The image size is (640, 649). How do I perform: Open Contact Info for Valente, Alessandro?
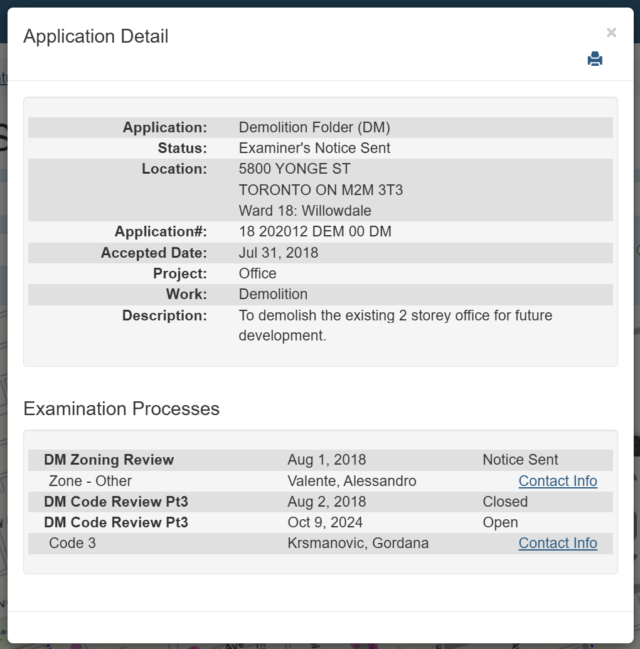[557, 481]
